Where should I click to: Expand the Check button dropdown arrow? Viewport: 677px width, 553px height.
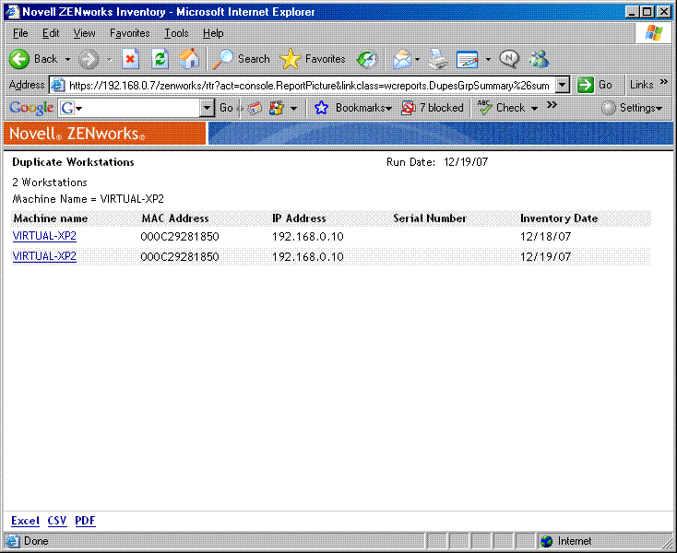(x=535, y=108)
